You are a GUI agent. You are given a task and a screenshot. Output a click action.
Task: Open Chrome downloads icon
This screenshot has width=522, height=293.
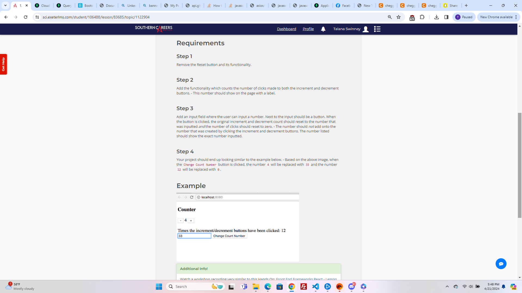pos(437,17)
